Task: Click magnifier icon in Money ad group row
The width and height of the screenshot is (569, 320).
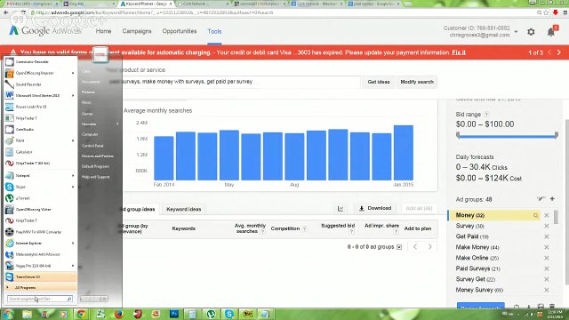Action: [x=535, y=215]
